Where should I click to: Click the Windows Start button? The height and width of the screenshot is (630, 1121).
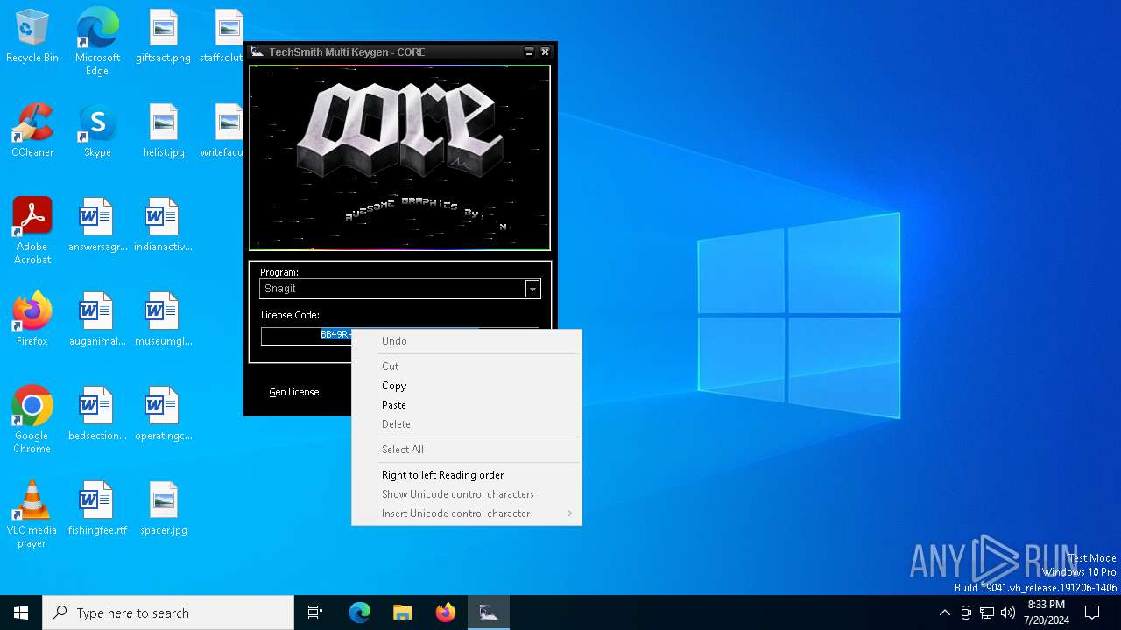tap(21, 612)
